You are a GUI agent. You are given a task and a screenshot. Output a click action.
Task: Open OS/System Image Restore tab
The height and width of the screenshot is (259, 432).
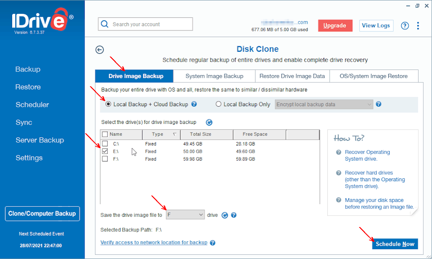[374, 76]
